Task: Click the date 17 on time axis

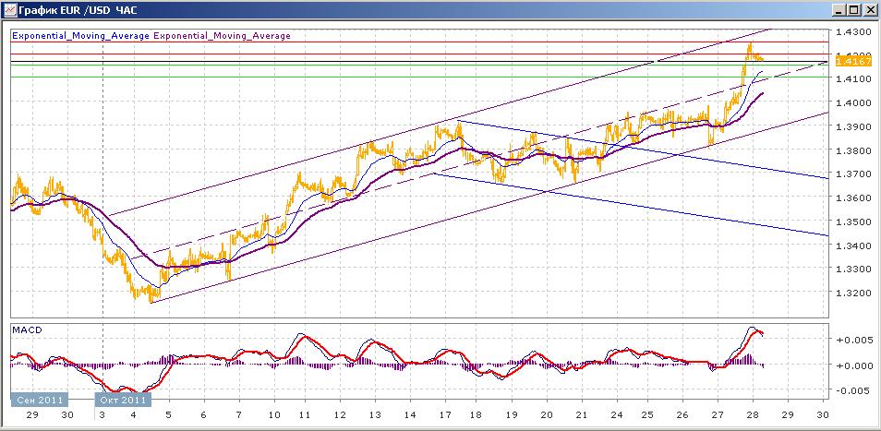Action: [x=444, y=415]
